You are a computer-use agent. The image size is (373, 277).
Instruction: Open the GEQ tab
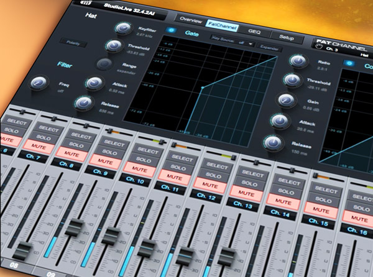(x=254, y=31)
